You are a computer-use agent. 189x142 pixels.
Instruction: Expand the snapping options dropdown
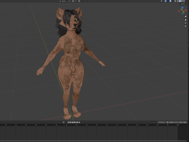tap(76, 1)
